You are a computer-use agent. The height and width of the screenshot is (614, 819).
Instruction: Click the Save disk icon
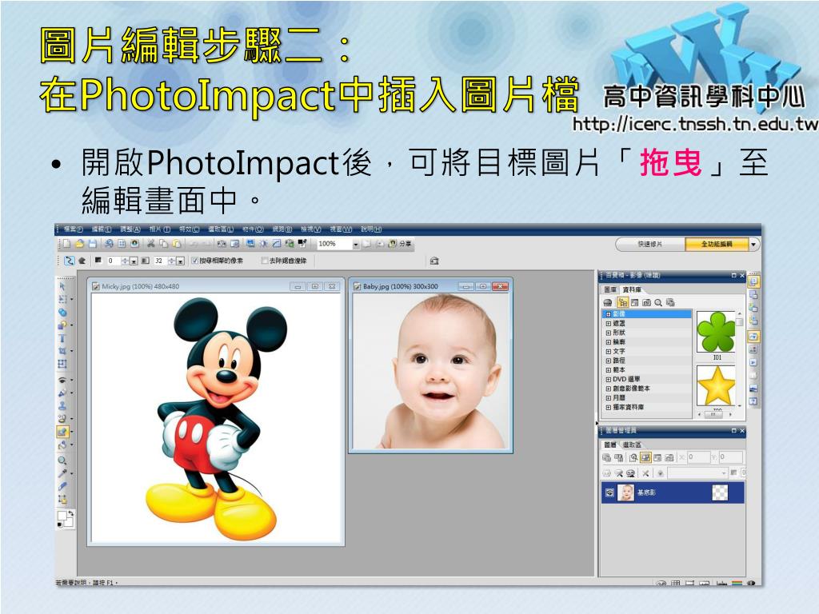click(93, 244)
